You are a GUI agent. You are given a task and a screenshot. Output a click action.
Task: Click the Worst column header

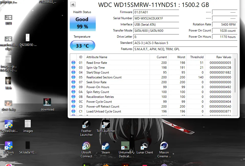[177, 57]
